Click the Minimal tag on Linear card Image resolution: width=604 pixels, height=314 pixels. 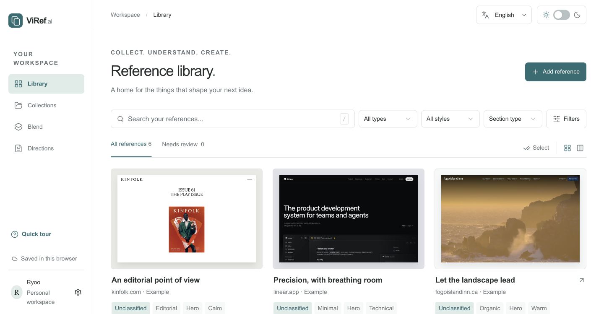[x=328, y=308]
